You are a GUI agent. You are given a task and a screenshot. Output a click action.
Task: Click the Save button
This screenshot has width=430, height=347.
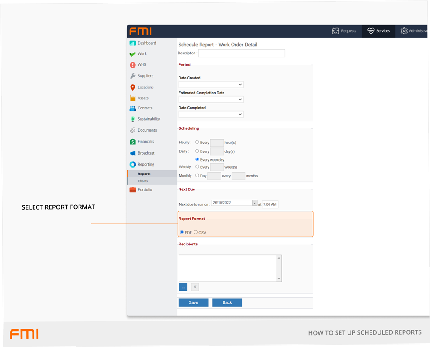coord(193,303)
